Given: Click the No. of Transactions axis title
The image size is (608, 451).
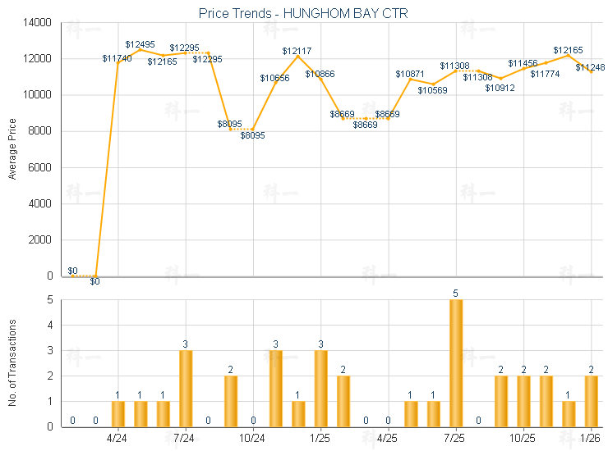Looking at the screenshot, I should tap(12, 362).
